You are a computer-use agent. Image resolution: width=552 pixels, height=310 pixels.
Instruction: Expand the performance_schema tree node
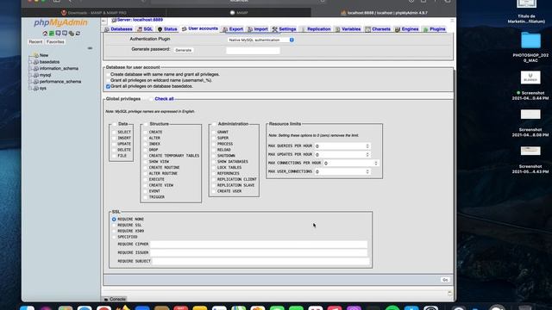30,82
